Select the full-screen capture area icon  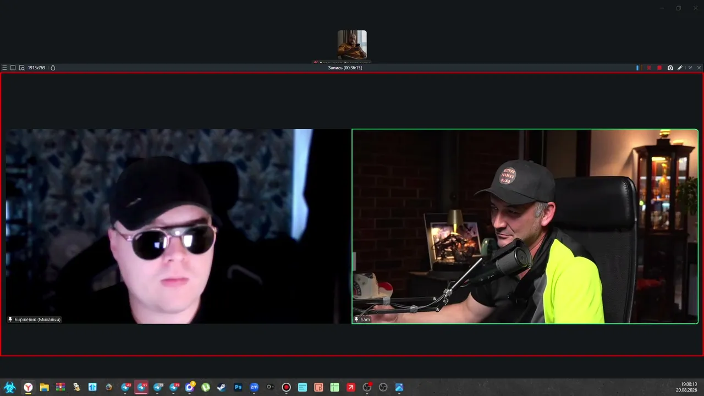[13, 68]
